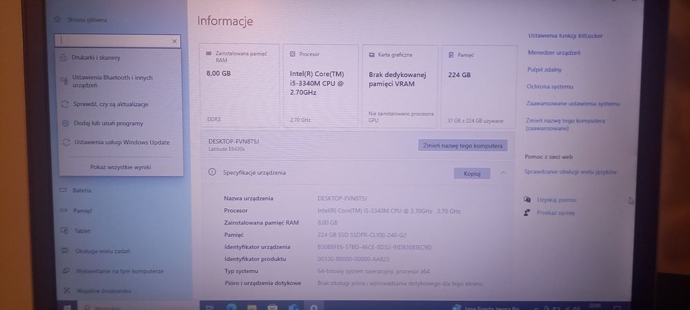Select Identyfikator produktu value 00330-80000-00000-AA823
The height and width of the screenshot is (310, 690).
[353, 259]
